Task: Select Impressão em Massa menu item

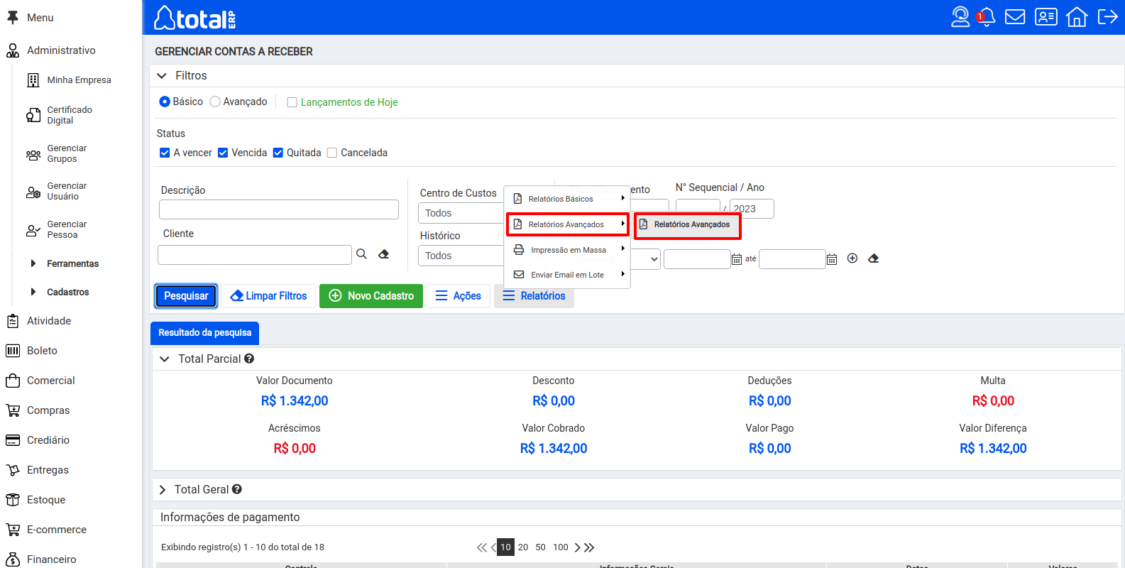Action: 568,250
